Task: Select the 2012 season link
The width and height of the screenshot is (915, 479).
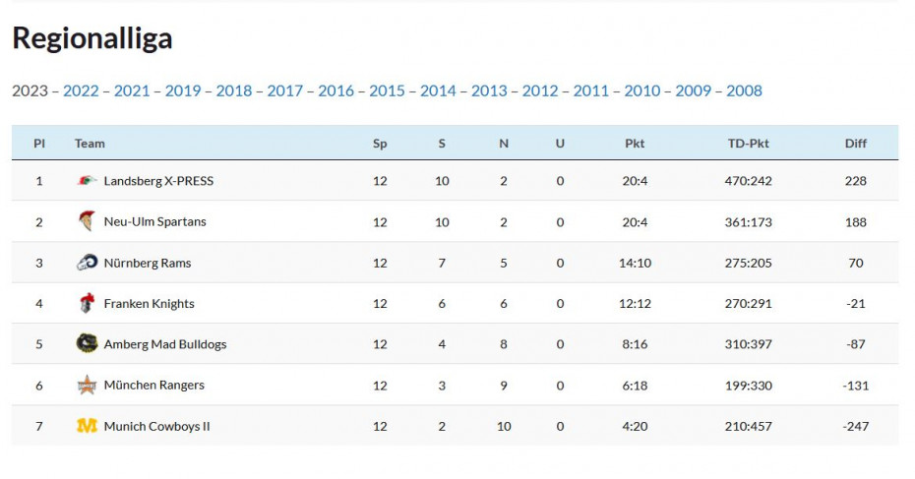Action: coord(540,90)
